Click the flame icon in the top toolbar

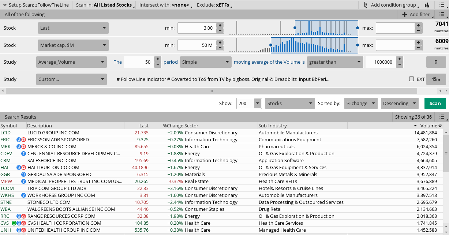coord(427,5)
